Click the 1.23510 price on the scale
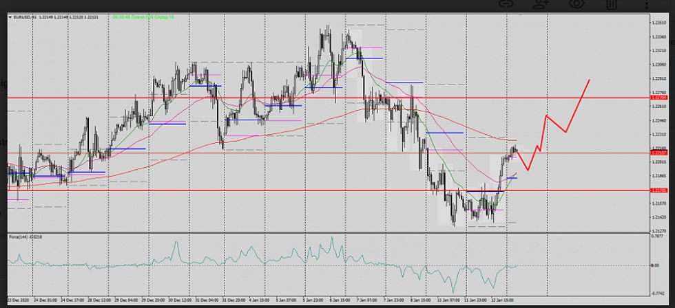Image resolution: width=675 pixels, height=308 pixels. click(658, 22)
